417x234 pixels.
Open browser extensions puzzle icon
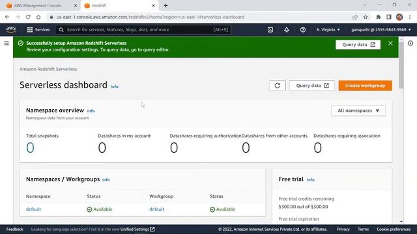point(378,17)
